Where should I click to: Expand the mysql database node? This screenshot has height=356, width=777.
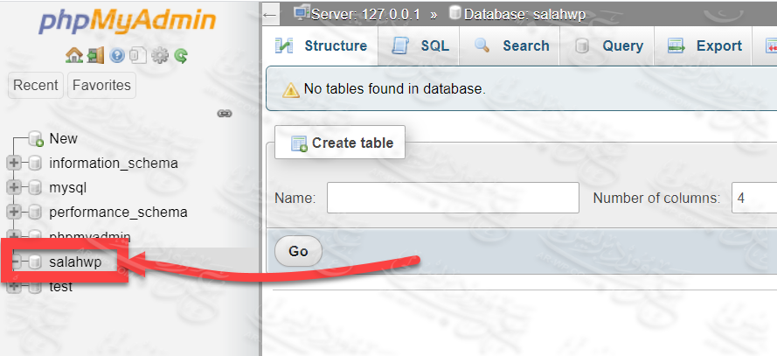14,188
